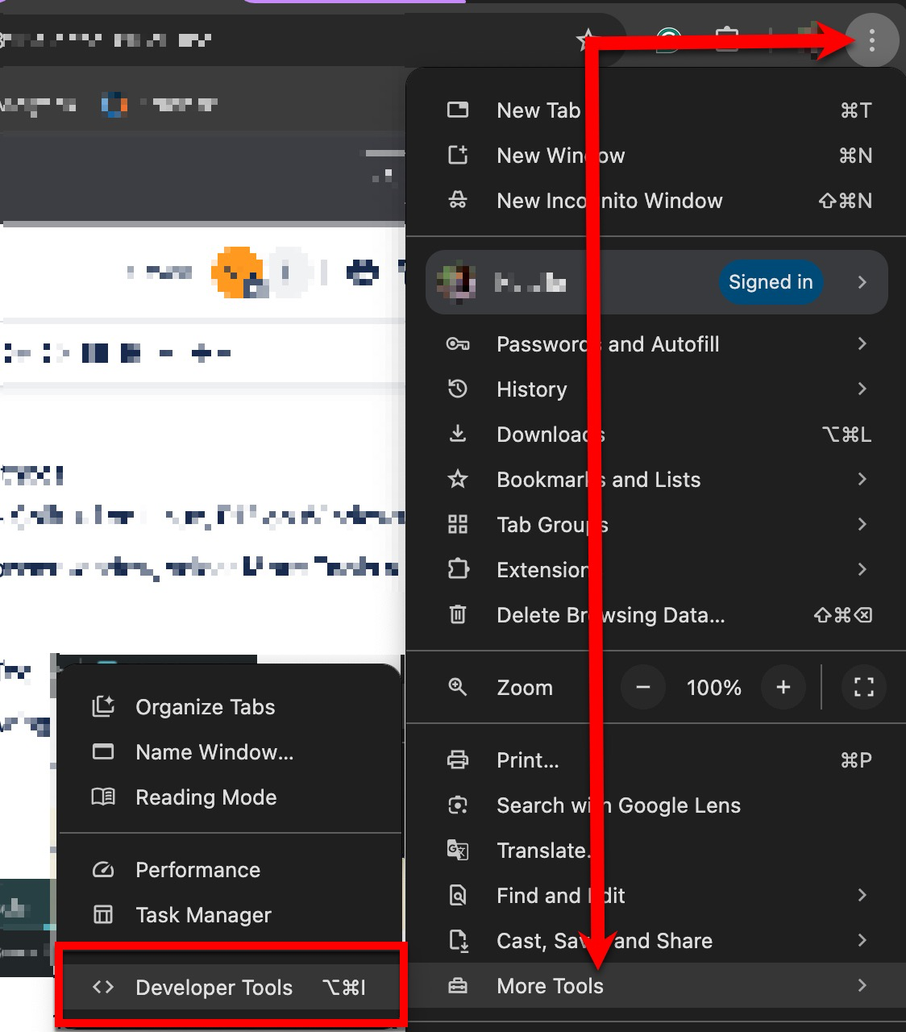Open the More Tools submenu
906x1032 pixels.
click(550, 985)
